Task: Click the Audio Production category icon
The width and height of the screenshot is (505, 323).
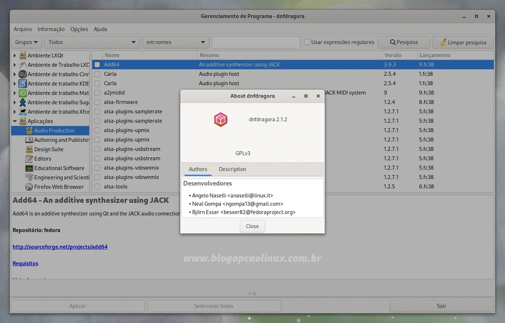Action: pos(29,130)
